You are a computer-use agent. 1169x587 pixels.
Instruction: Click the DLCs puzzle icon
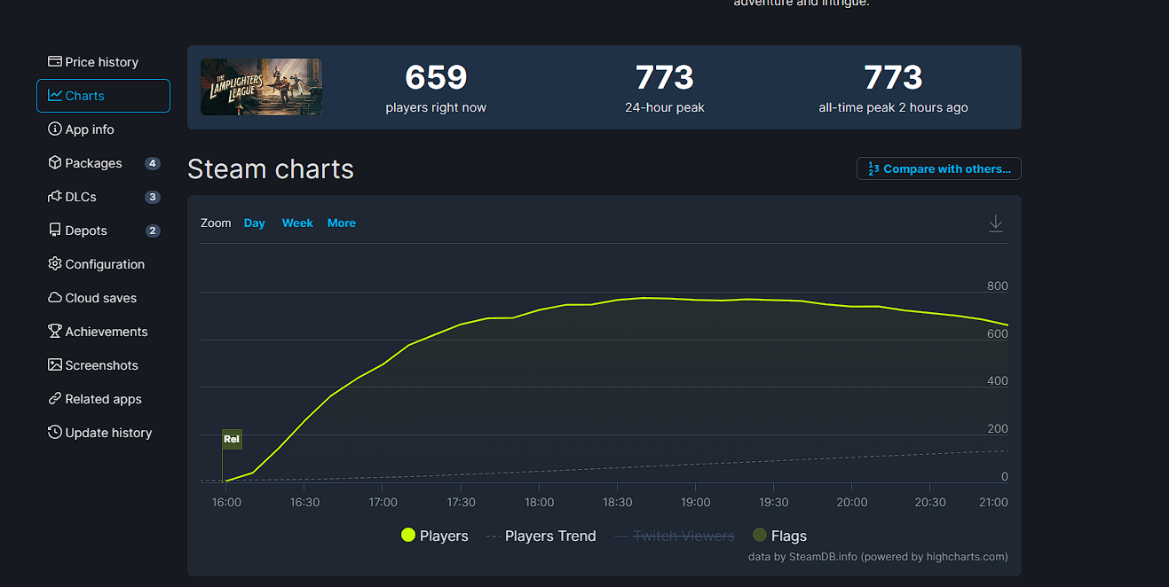pos(55,197)
